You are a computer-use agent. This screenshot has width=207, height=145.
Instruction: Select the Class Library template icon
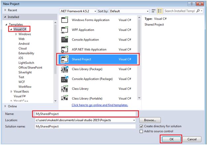[x=65, y=89]
